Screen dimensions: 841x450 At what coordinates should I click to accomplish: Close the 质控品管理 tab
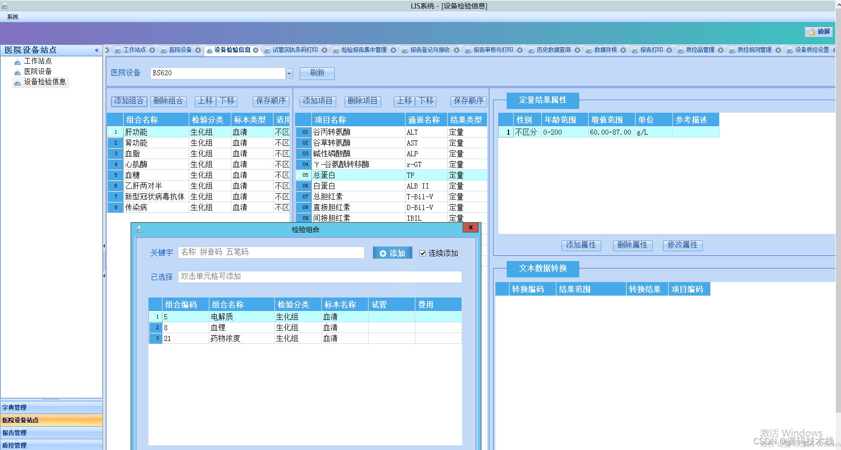(721, 50)
